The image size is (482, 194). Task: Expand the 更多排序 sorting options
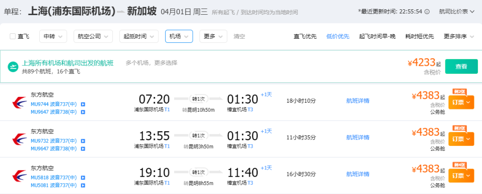click(x=458, y=36)
